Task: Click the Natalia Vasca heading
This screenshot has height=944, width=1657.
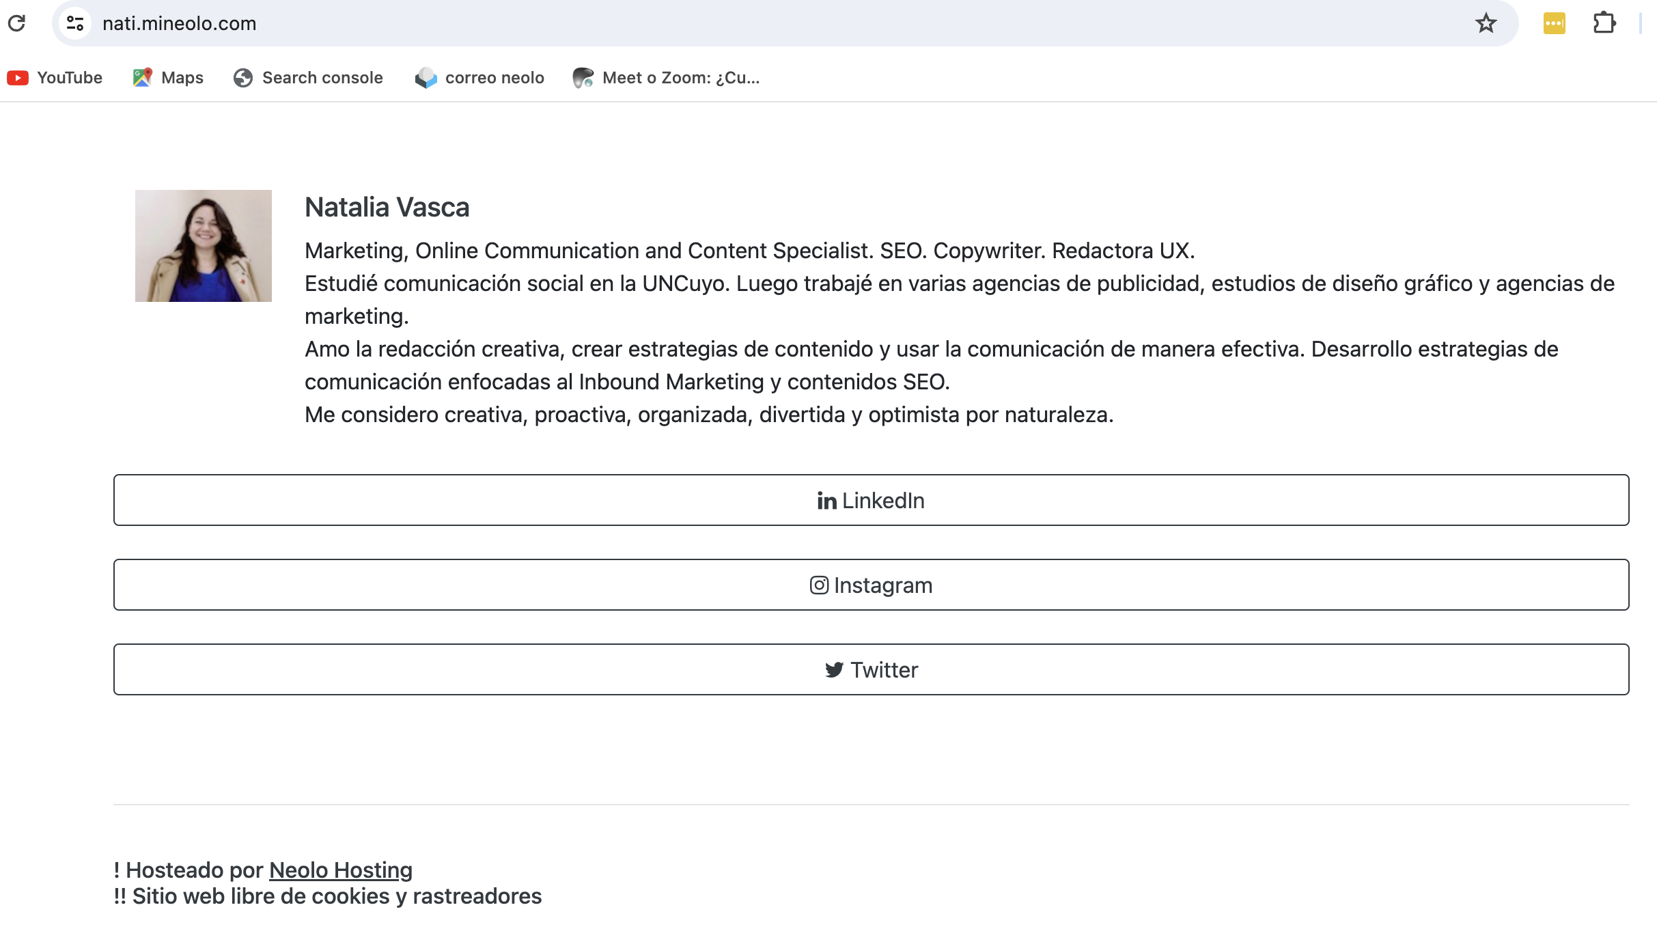Action: pos(387,208)
